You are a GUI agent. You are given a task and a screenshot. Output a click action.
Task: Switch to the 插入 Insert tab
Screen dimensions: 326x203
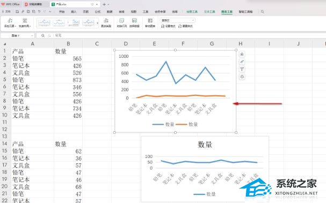point(74,12)
